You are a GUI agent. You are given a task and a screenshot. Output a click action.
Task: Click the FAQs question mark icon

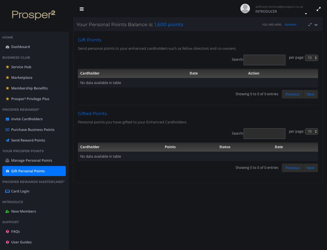pos(7,232)
